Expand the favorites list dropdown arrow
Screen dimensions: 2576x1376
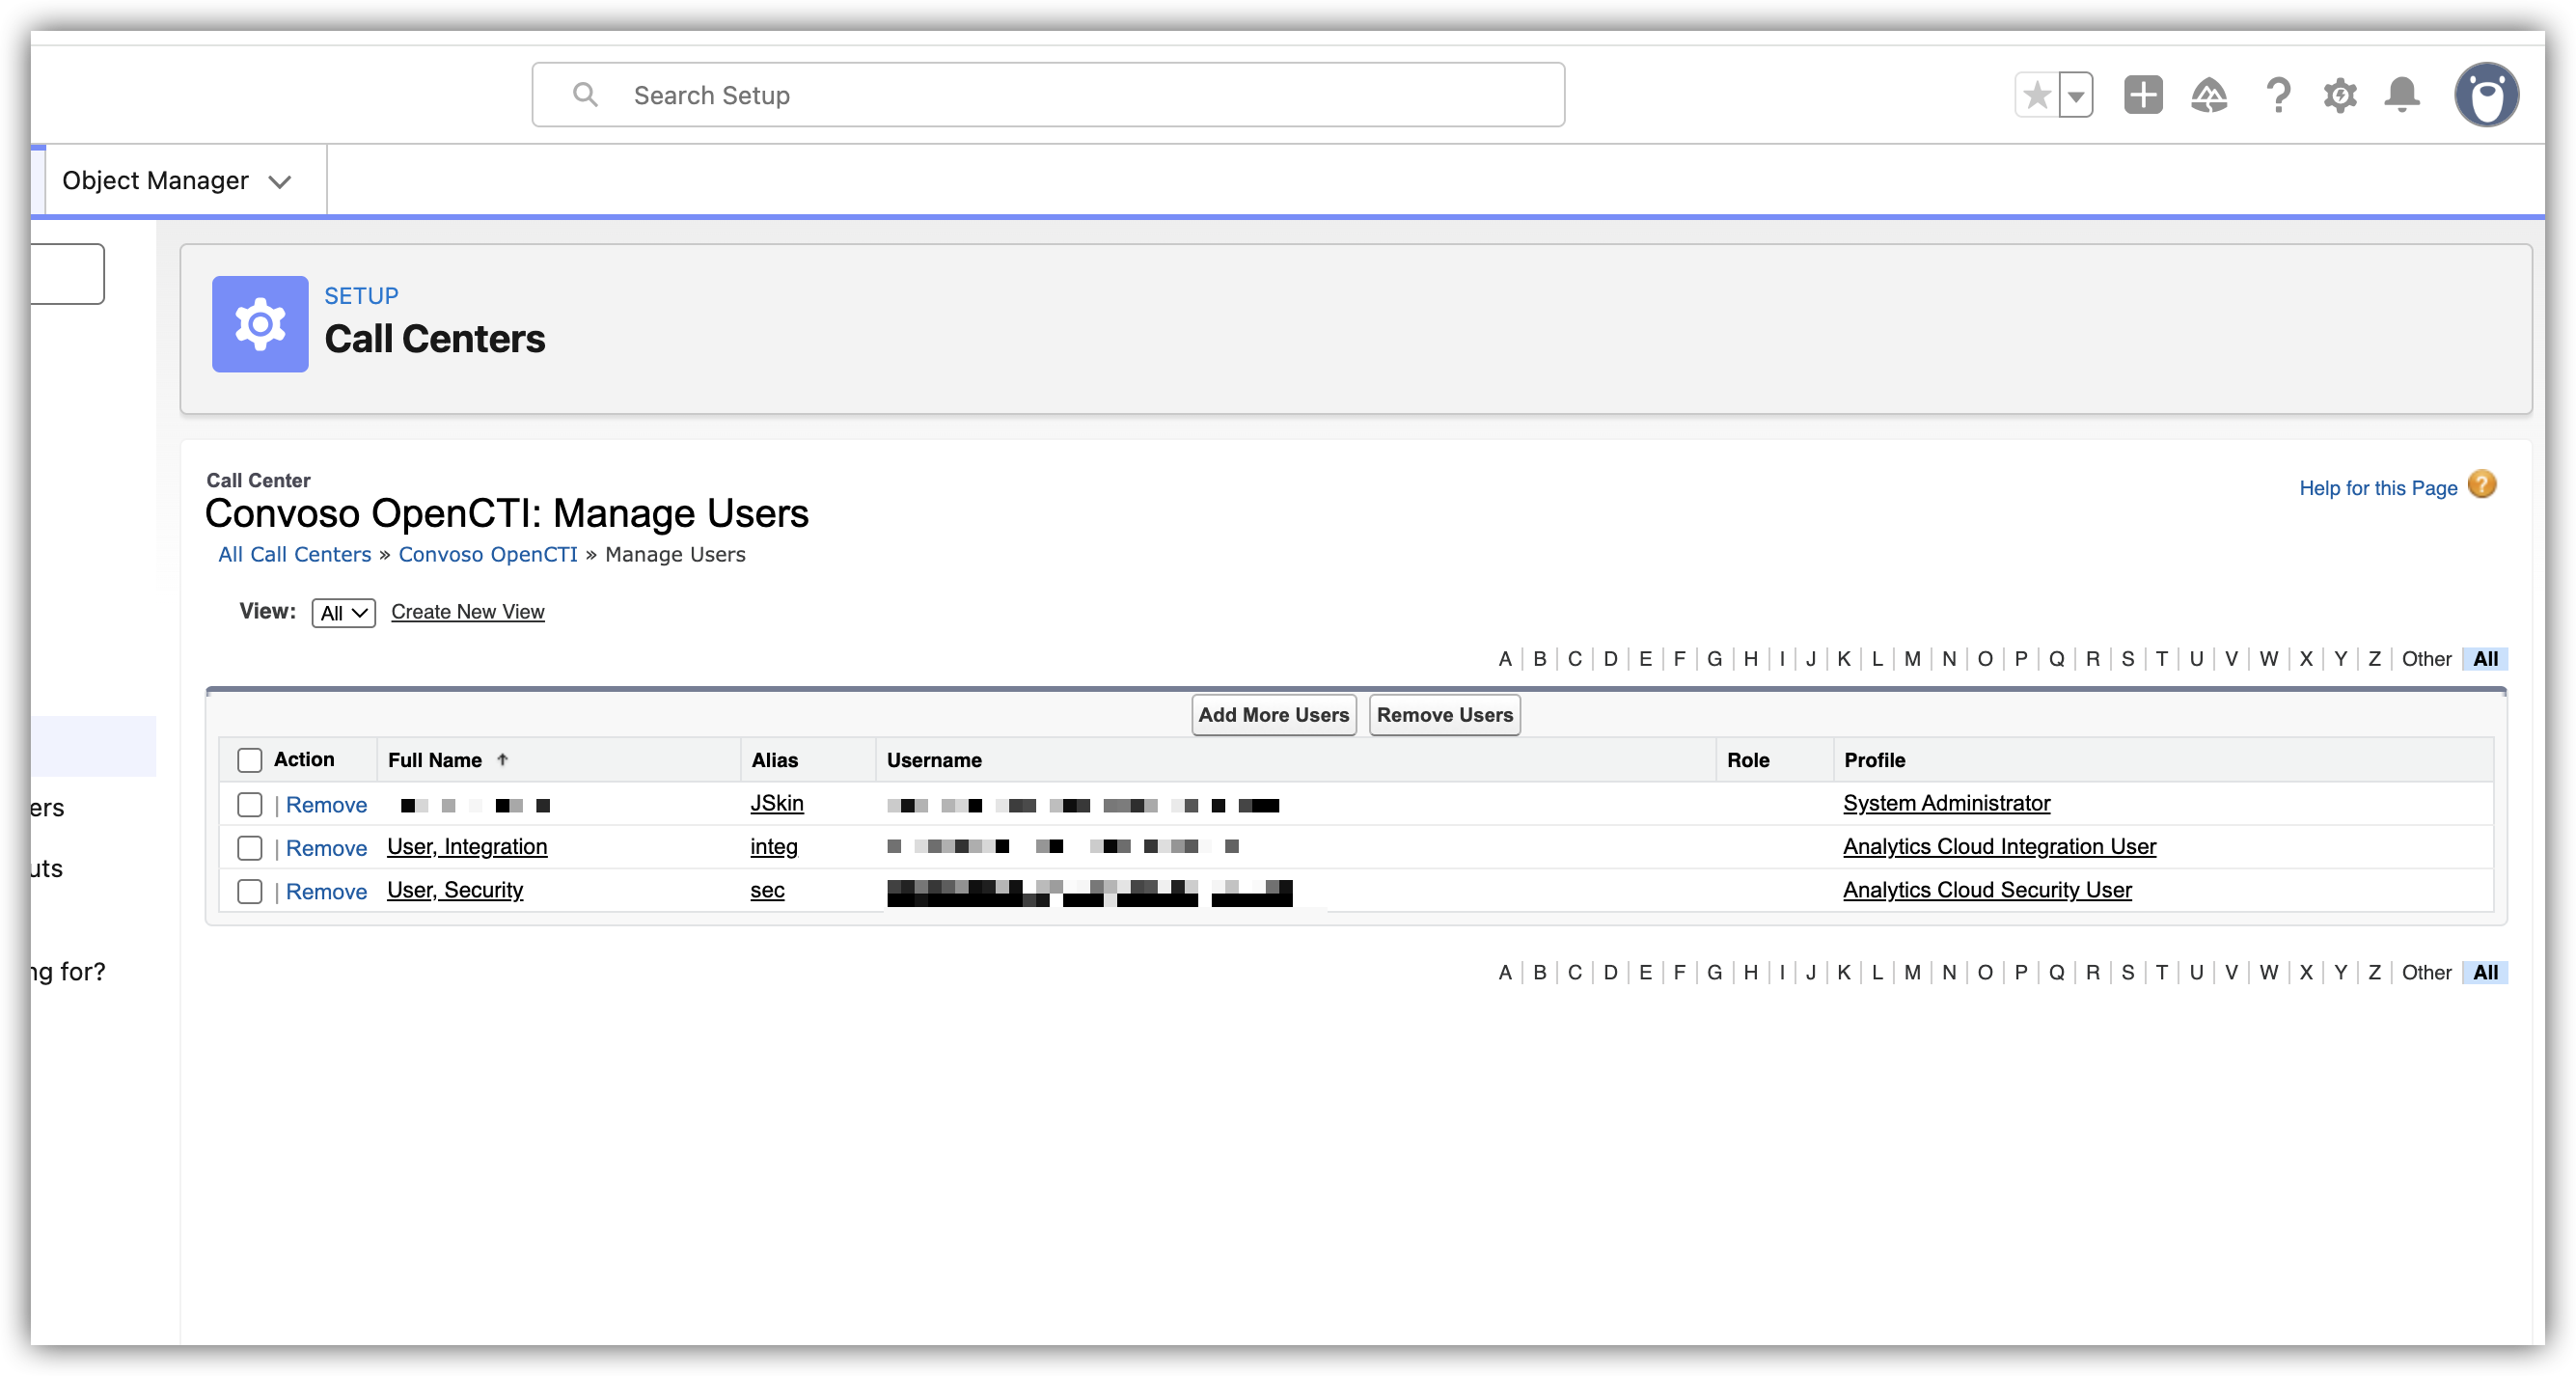(x=2076, y=96)
